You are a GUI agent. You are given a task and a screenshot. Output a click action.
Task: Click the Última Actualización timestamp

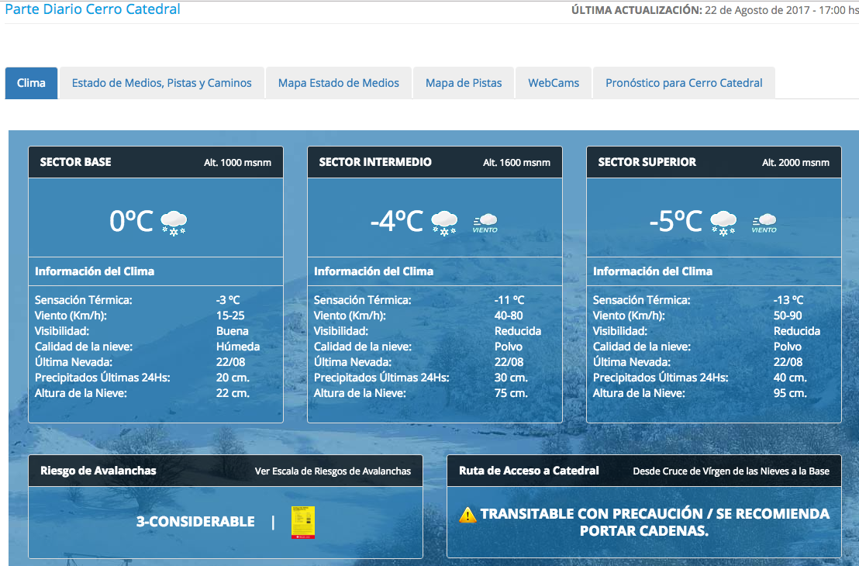(715, 10)
